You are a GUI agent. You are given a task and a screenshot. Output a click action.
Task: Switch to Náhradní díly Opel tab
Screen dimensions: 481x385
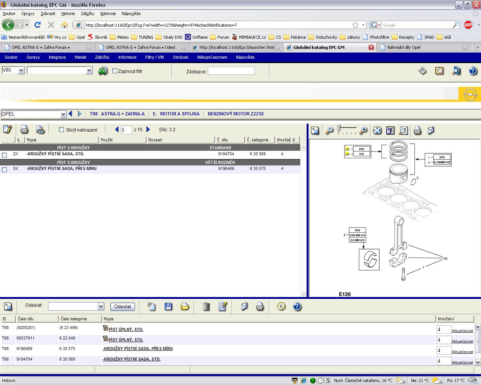[404, 47]
